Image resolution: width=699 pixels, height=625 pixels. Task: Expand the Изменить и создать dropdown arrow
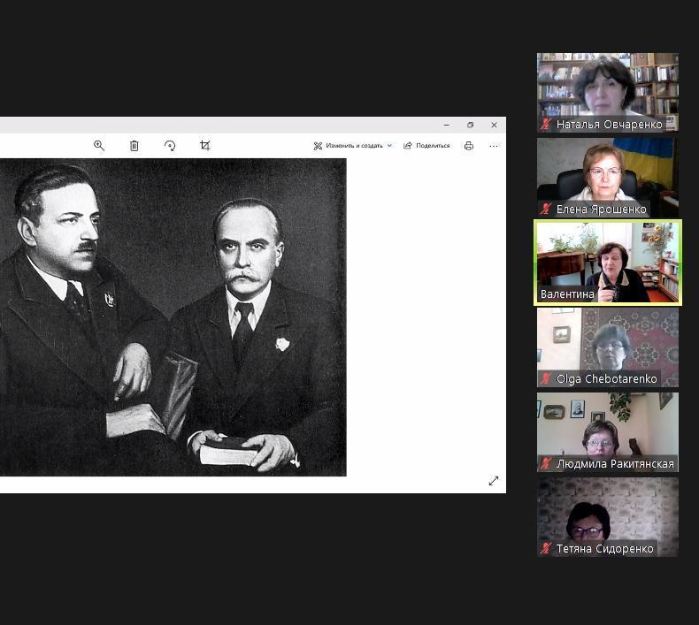click(x=389, y=146)
